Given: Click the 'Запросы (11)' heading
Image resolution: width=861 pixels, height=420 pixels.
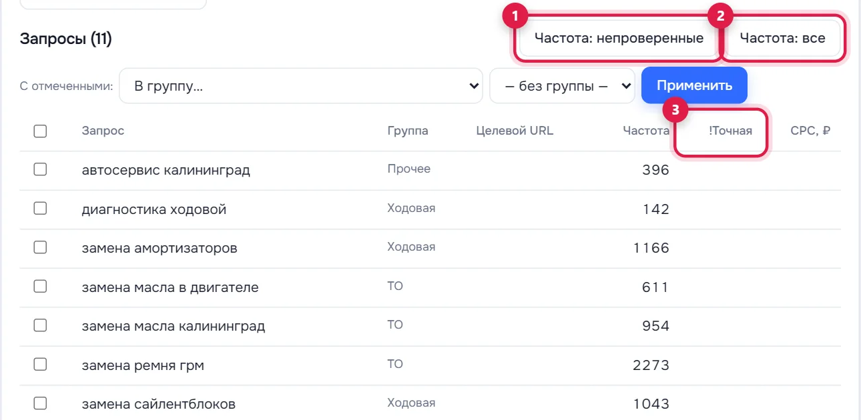Looking at the screenshot, I should click(66, 39).
